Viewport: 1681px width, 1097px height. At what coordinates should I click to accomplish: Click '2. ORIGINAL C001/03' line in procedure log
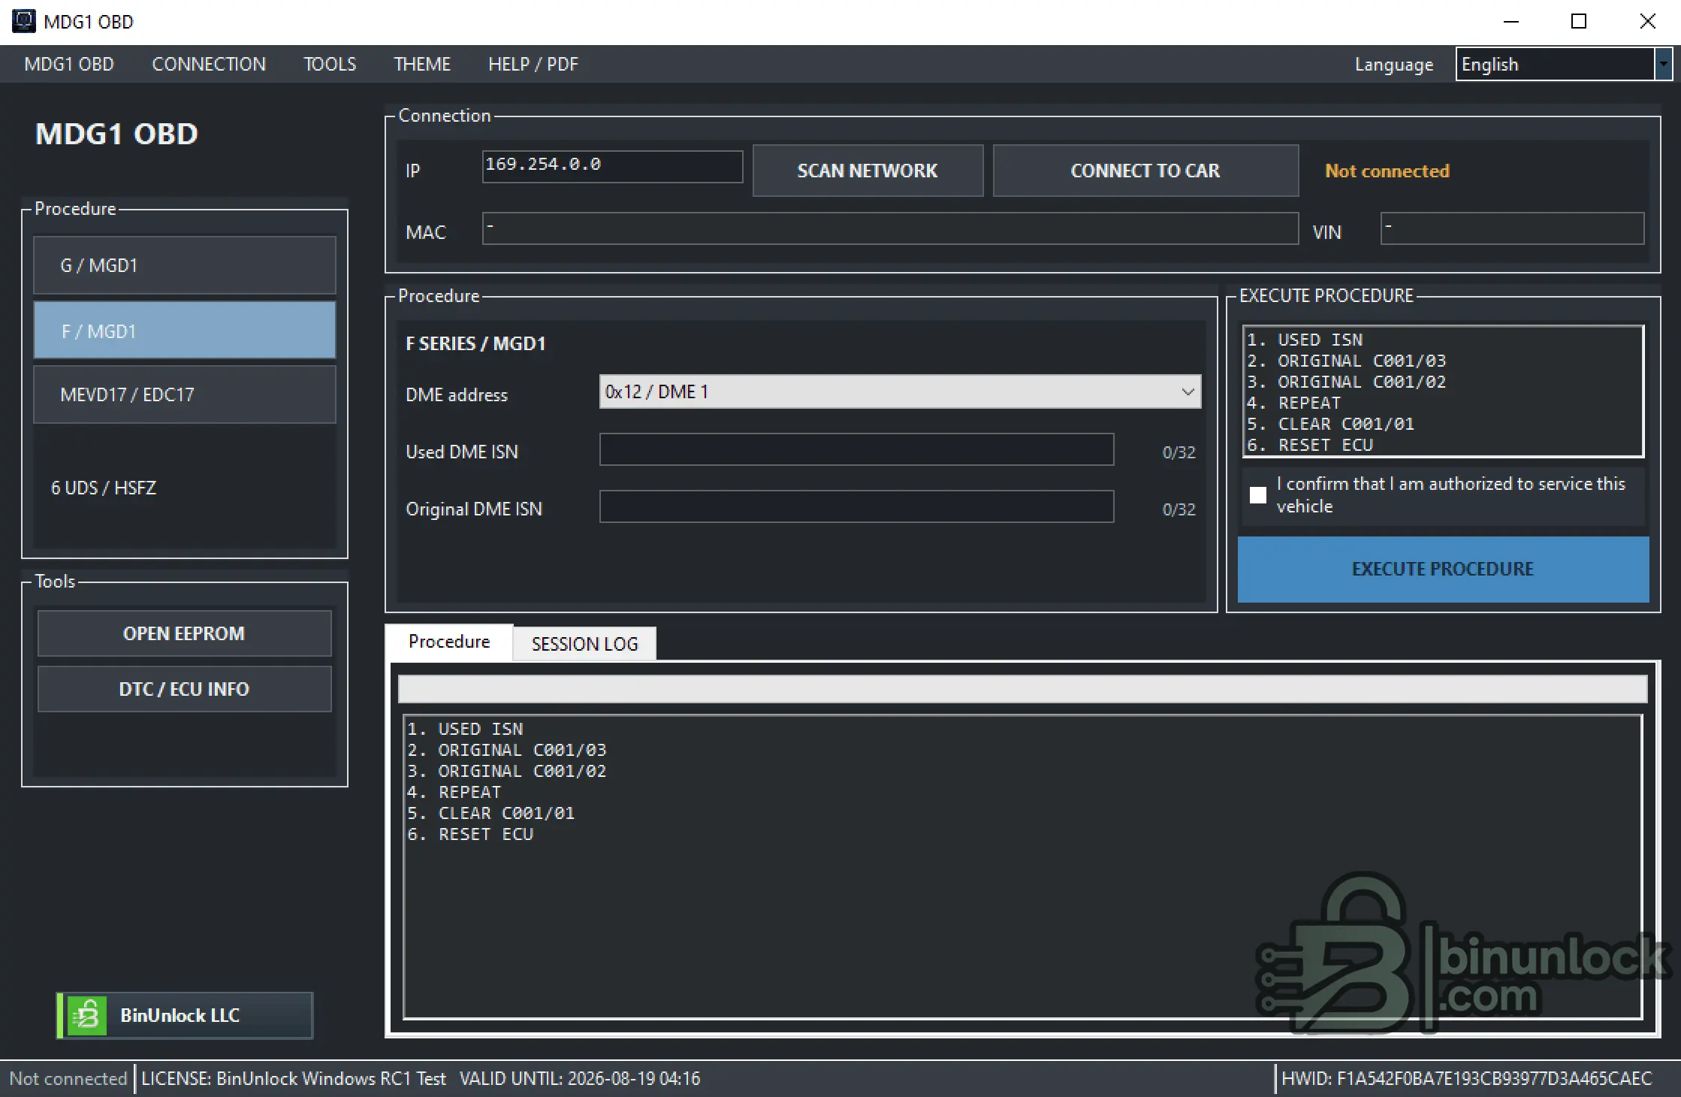click(x=506, y=750)
